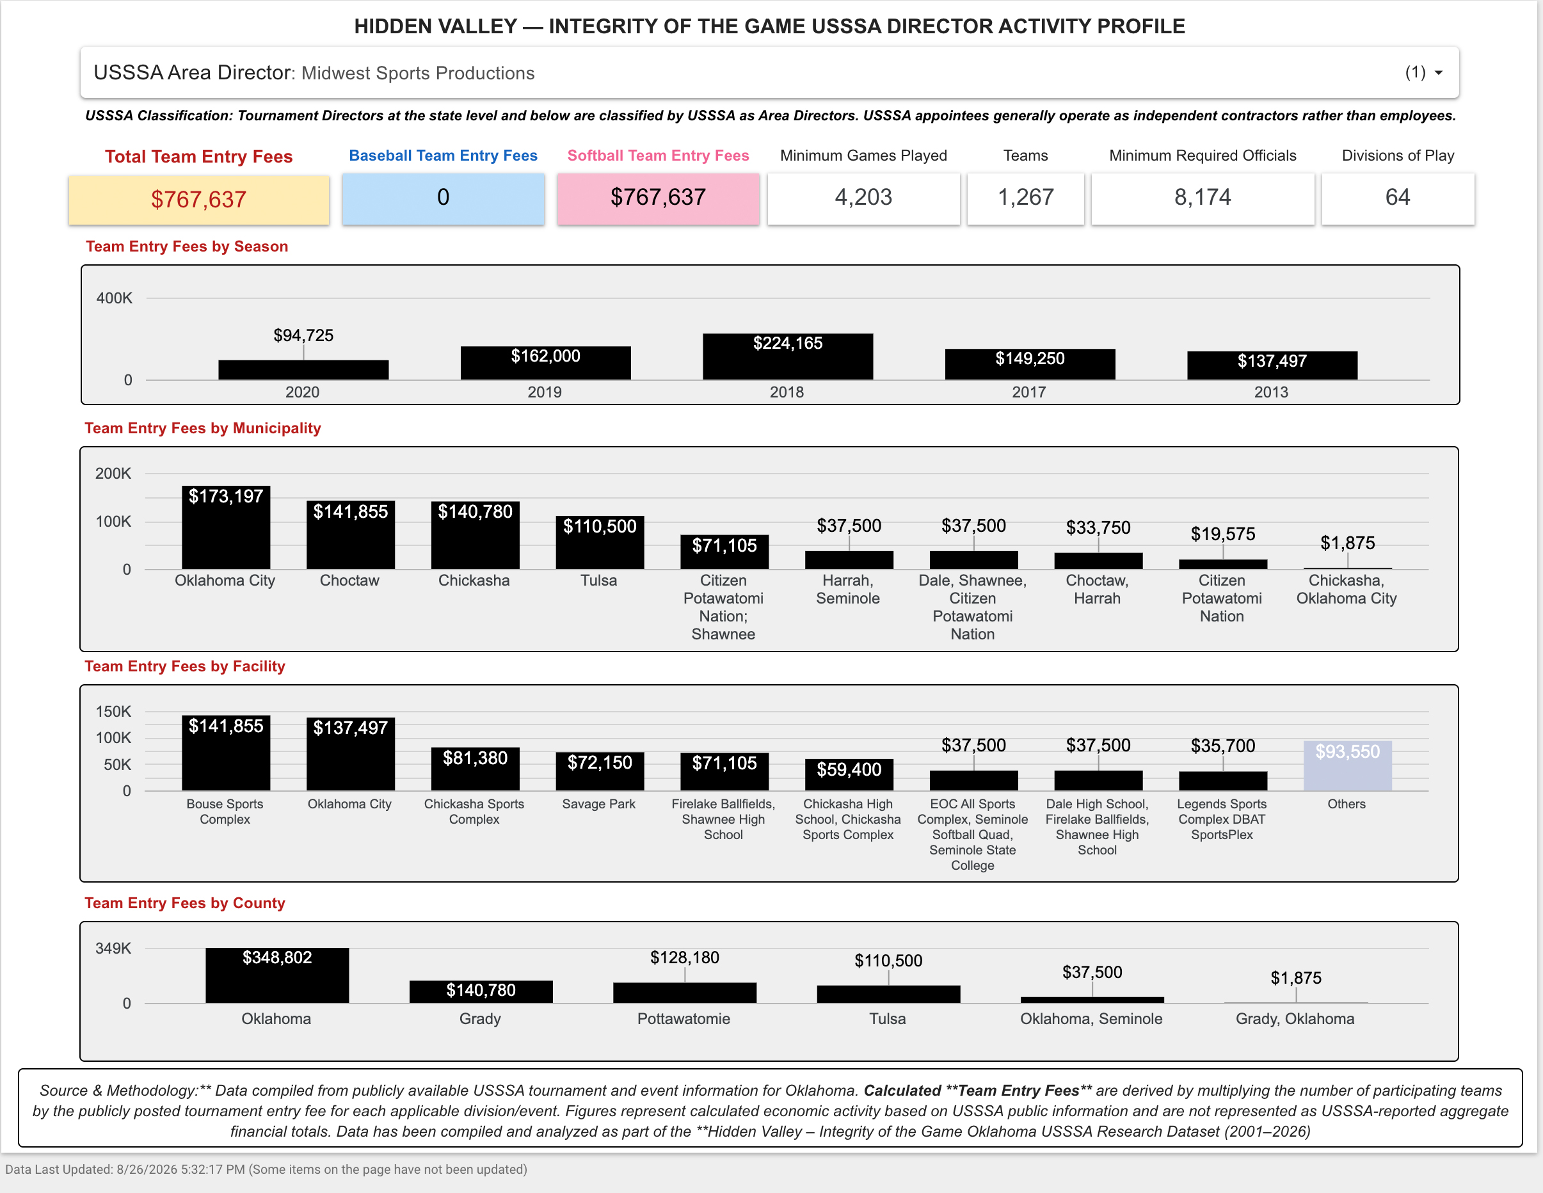The height and width of the screenshot is (1193, 1543).
Task: Click the Choctaw, Harrah municipality bar
Action: click(x=1099, y=561)
